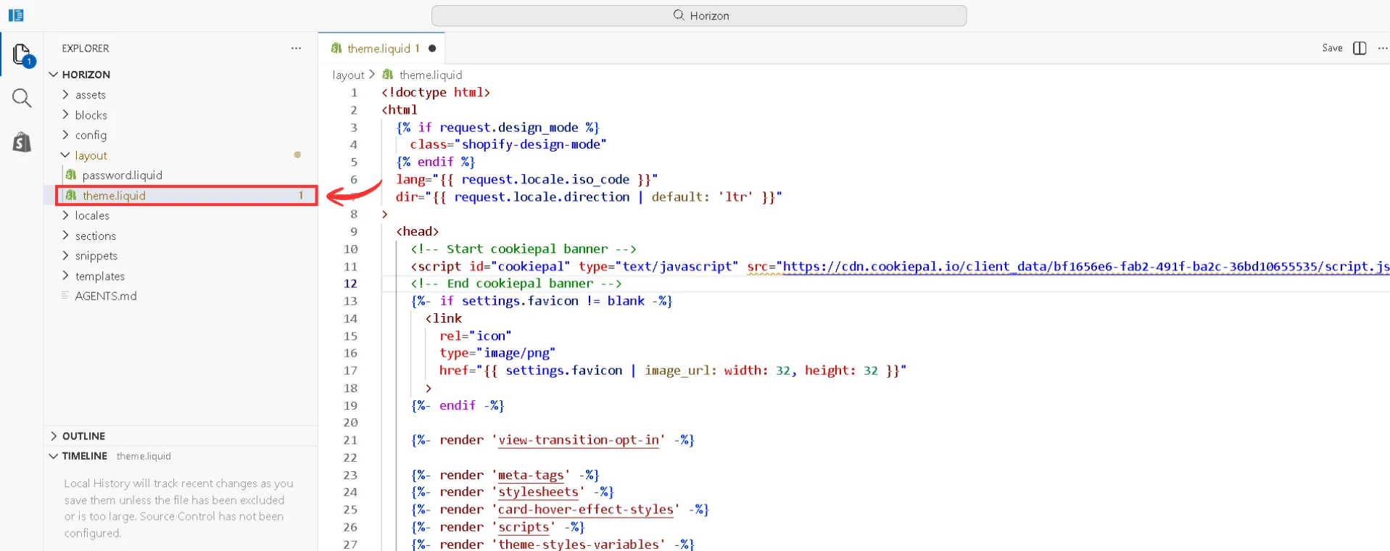Click the Horizon search bar
This screenshot has height=551, width=1390.
click(x=699, y=15)
